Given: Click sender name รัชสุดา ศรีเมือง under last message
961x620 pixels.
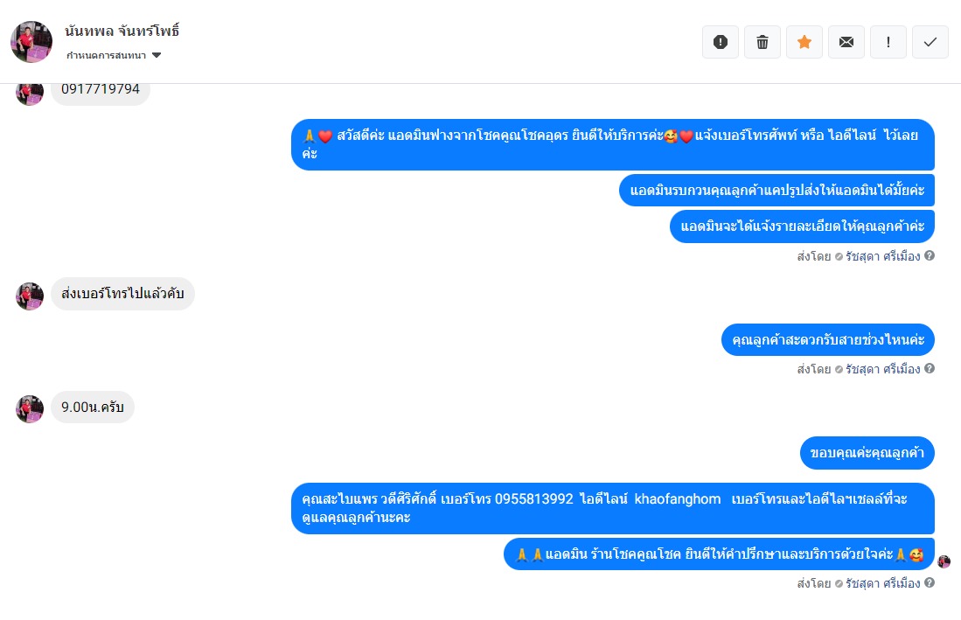Looking at the screenshot, I should click(x=882, y=583).
